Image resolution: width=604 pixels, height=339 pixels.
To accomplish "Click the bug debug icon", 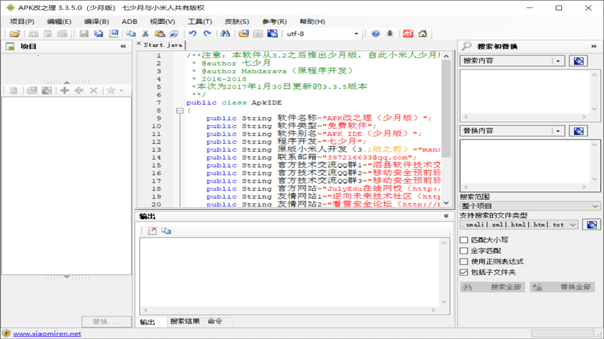I will tap(390, 34).
